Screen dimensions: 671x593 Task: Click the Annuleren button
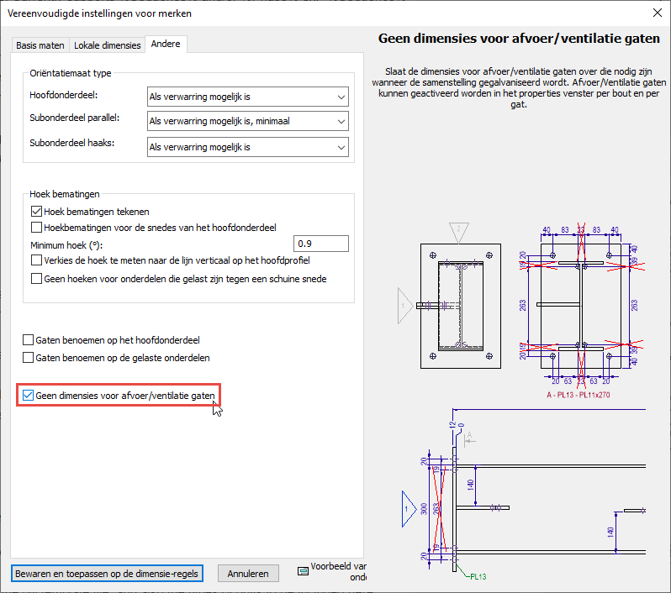pos(248,574)
